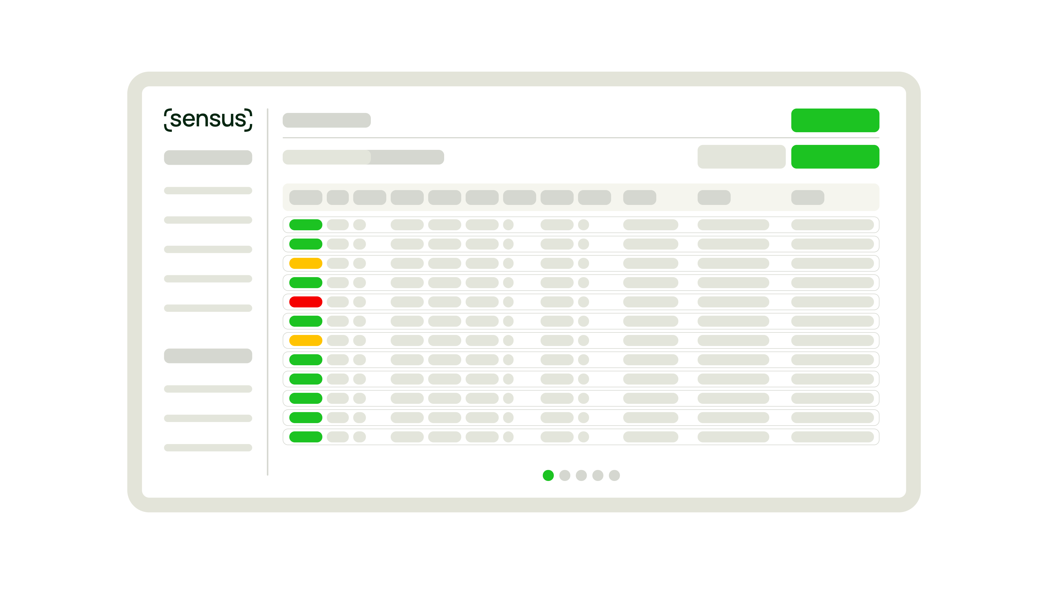Click the first table column header
Image resolution: width=1058 pixels, height=595 pixels.
tap(306, 198)
